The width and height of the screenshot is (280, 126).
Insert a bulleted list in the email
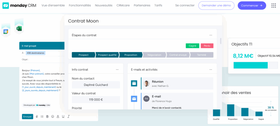tap(42, 116)
